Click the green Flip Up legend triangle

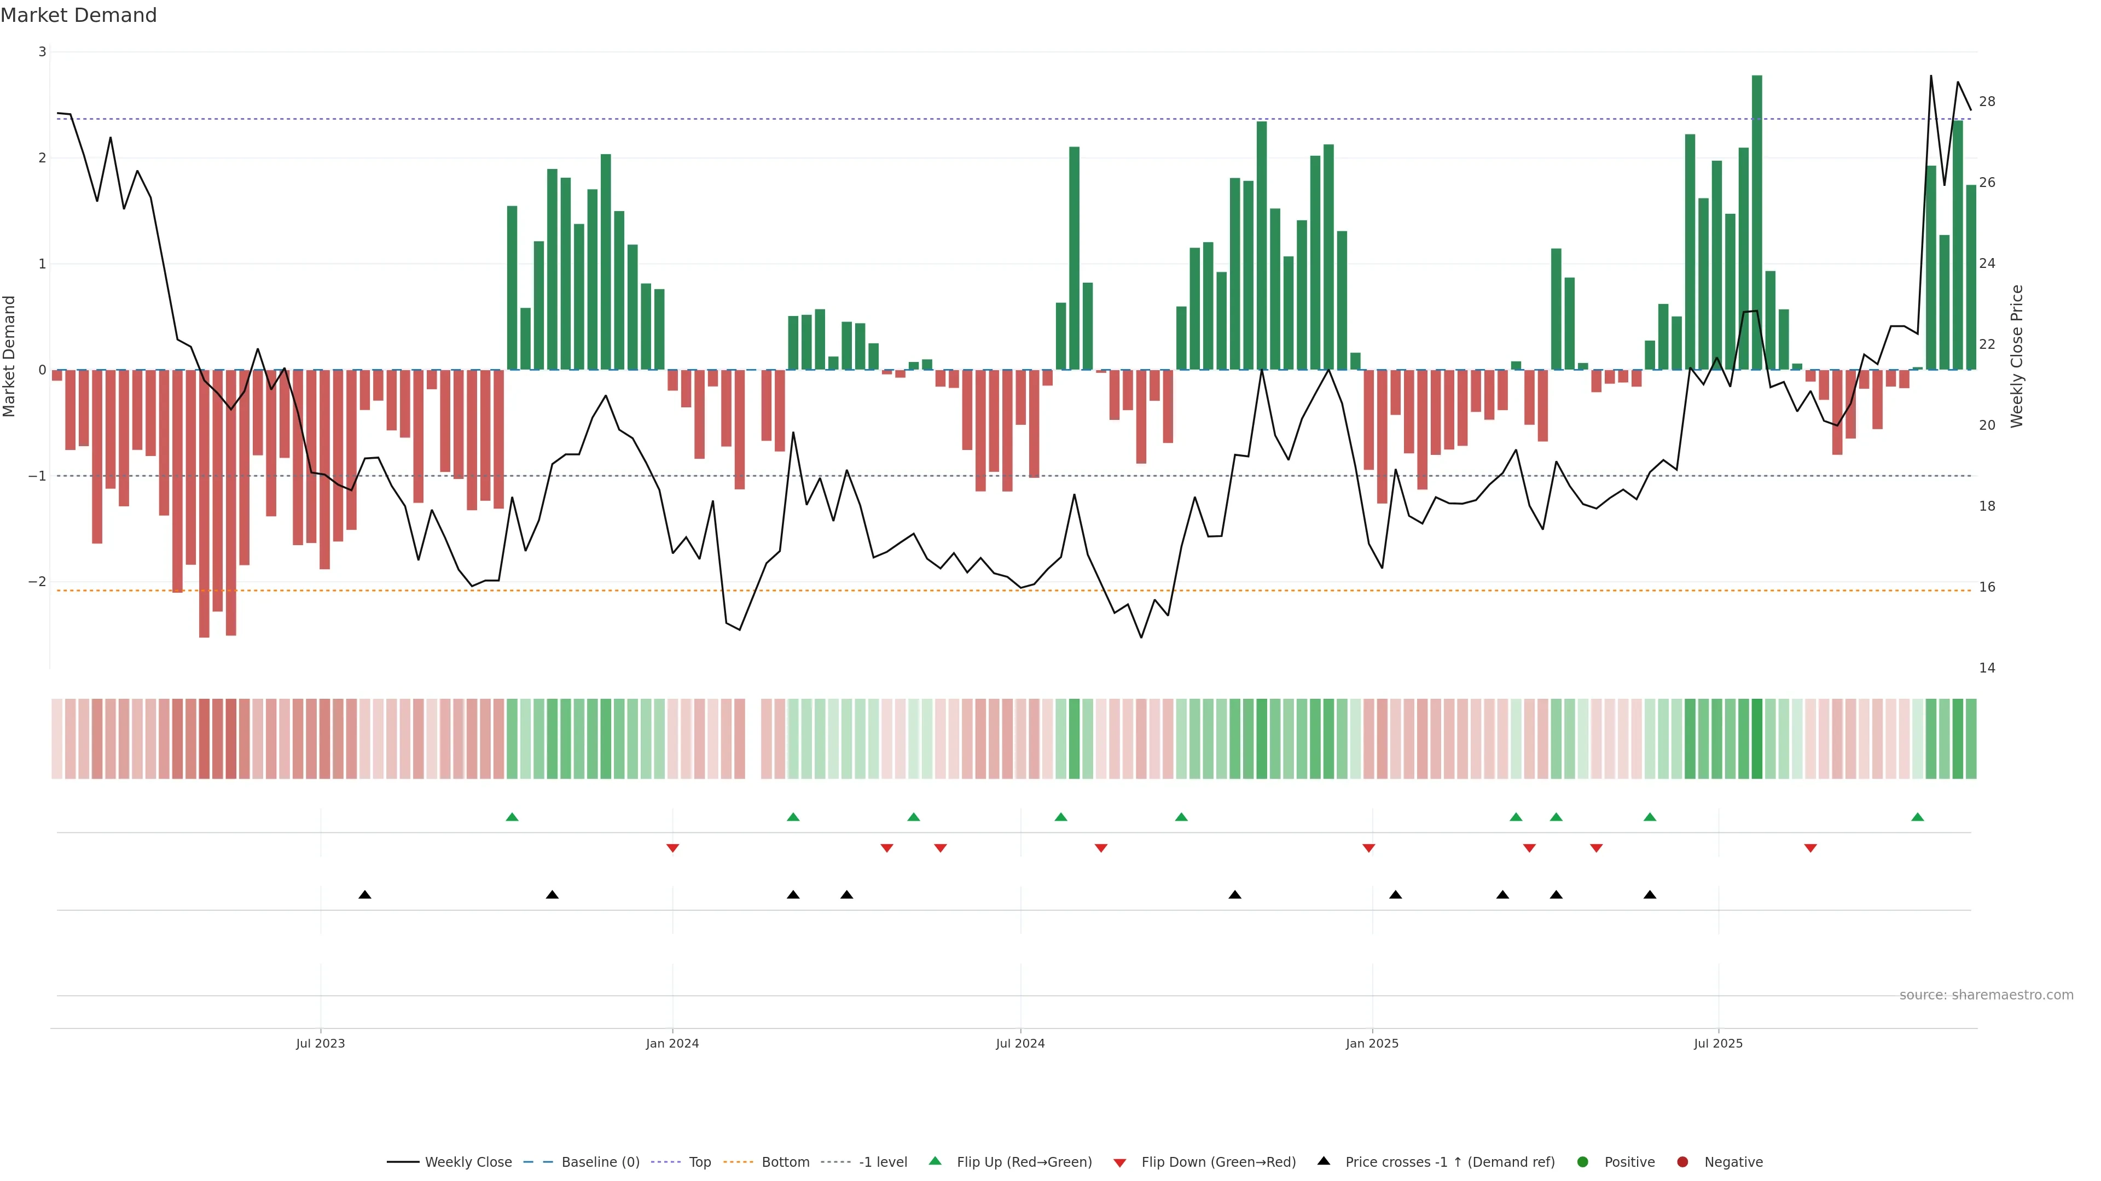[935, 1161]
